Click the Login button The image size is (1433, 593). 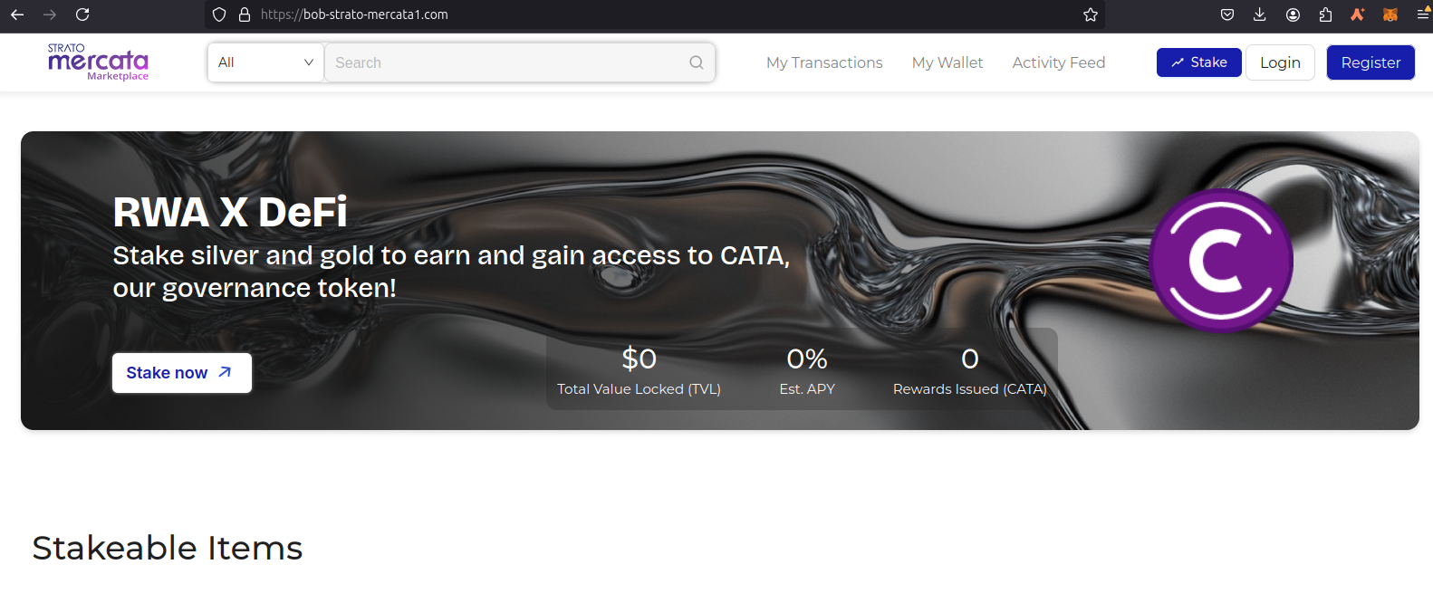tap(1280, 62)
